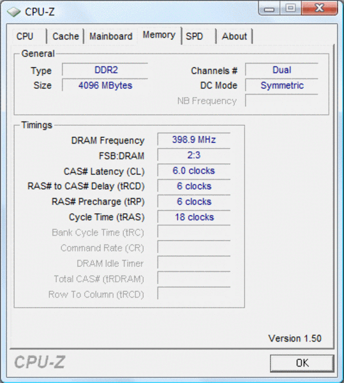Viewport: 344px width, 383px height.
Task: Click the Cycle Time 18 clocks field
Action: coord(194,217)
